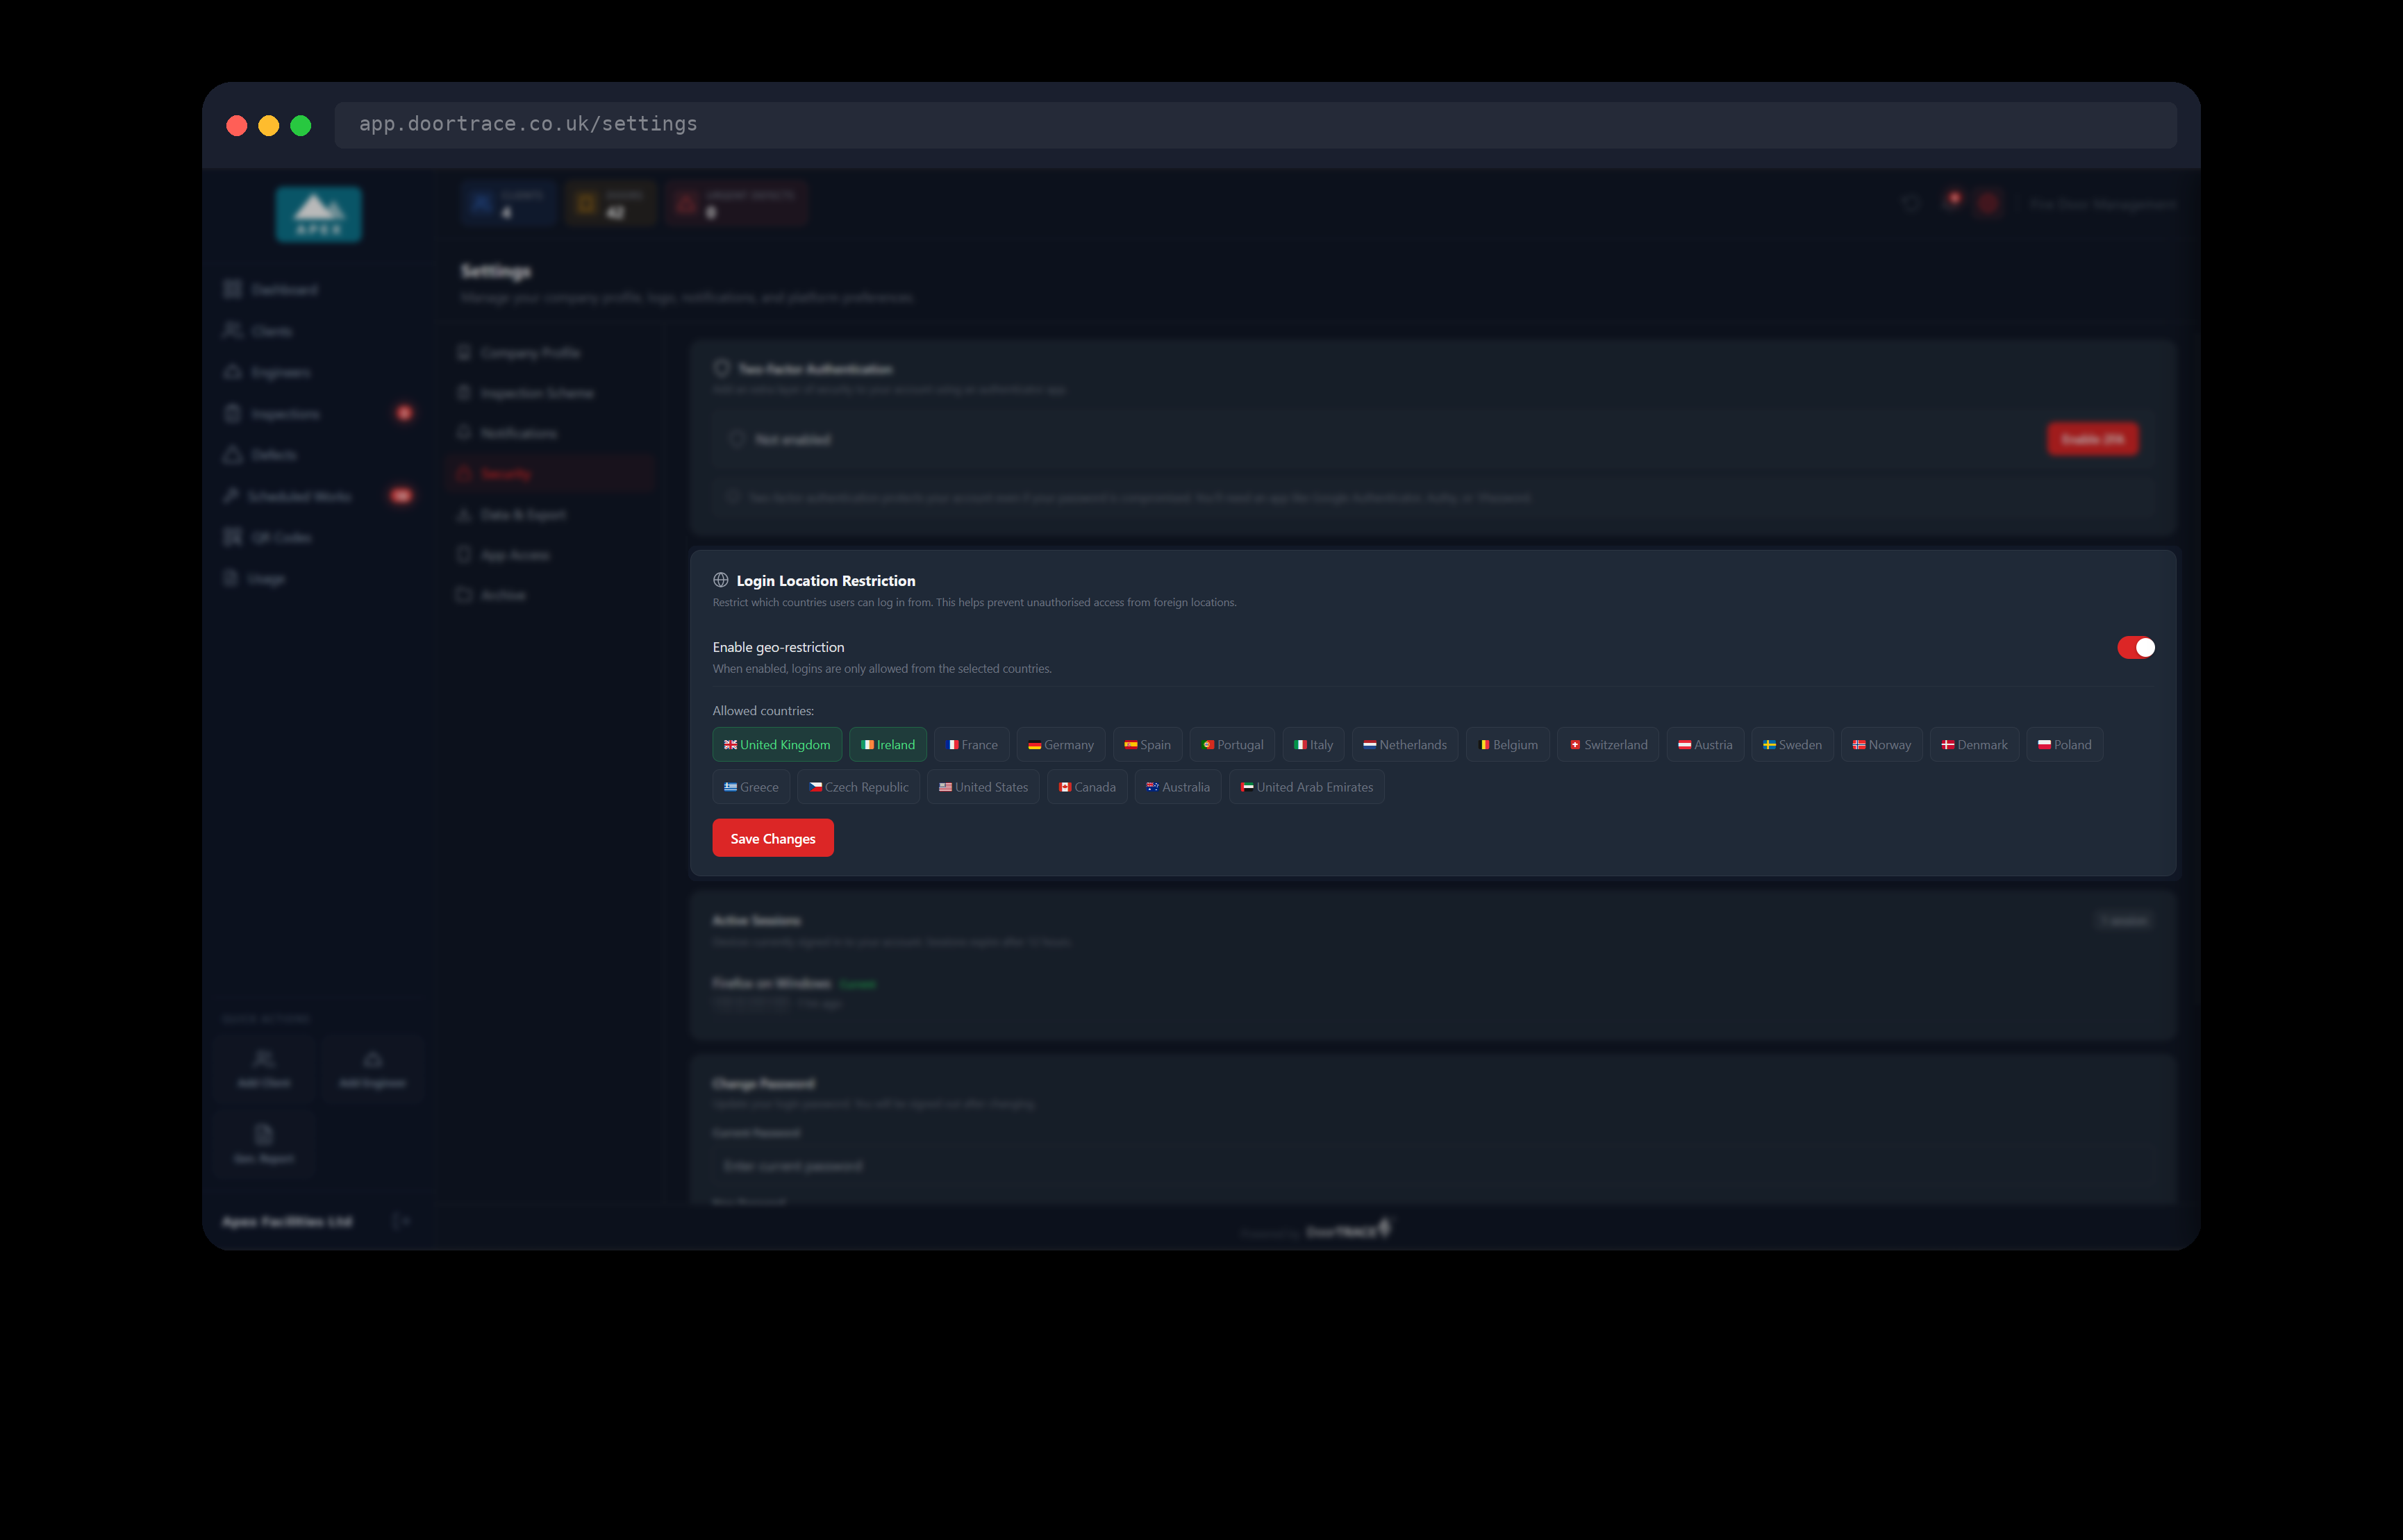2403x1540 pixels.
Task: Open the Notifications settings tab
Action: click(550, 433)
